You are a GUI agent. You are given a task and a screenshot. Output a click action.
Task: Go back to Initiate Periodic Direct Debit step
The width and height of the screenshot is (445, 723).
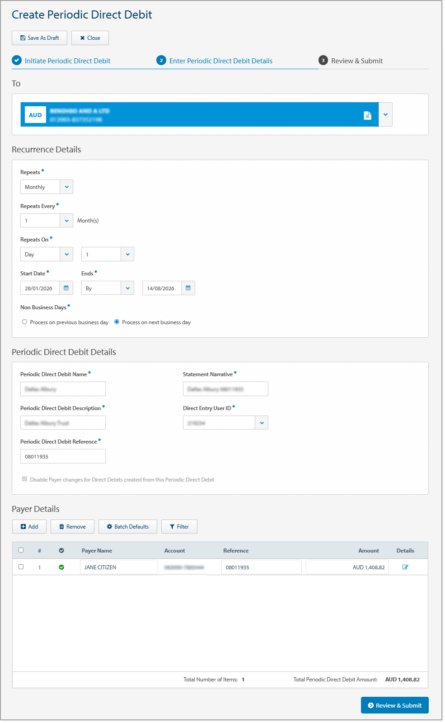coord(67,61)
